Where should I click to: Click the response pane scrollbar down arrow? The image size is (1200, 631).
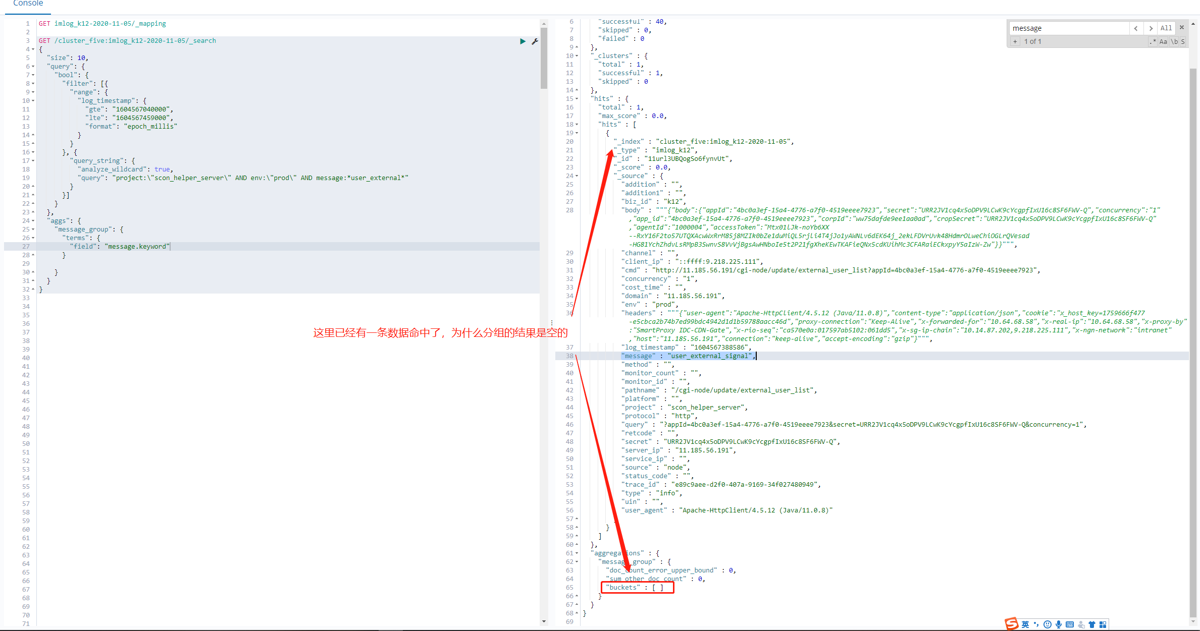click(1193, 621)
